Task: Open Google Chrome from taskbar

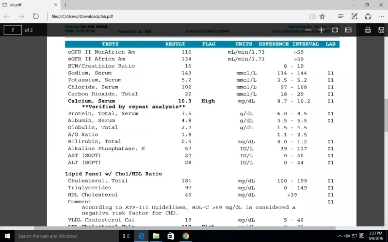Action: pyautogui.click(x=186, y=236)
